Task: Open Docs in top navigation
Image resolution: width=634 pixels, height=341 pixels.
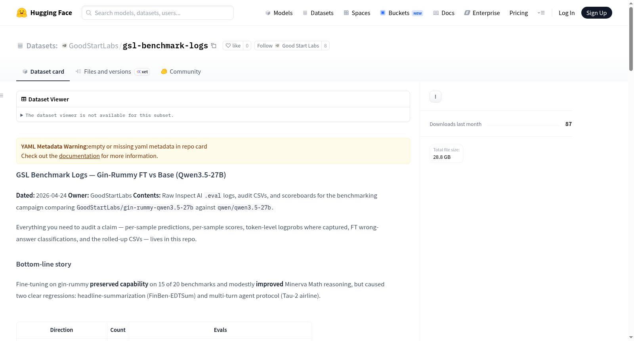Action: pyautogui.click(x=444, y=13)
